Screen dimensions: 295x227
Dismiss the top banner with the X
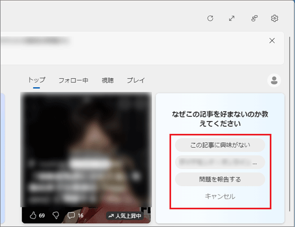(272, 41)
